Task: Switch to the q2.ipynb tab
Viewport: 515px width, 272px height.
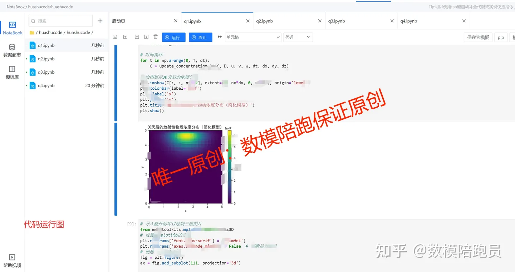Action: click(289, 21)
